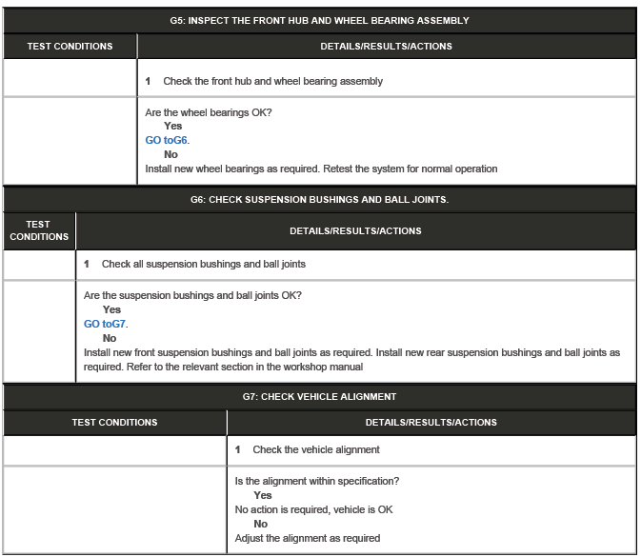The height and width of the screenshot is (557, 641).
Task: Open the GO toG7 link
Action: [x=105, y=324]
